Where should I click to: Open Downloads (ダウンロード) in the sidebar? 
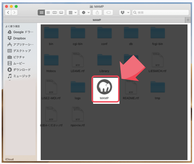coord(19,70)
